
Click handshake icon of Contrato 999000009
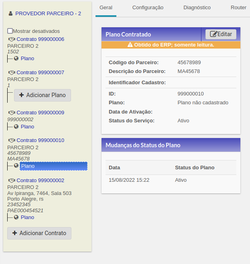point(12,113)
